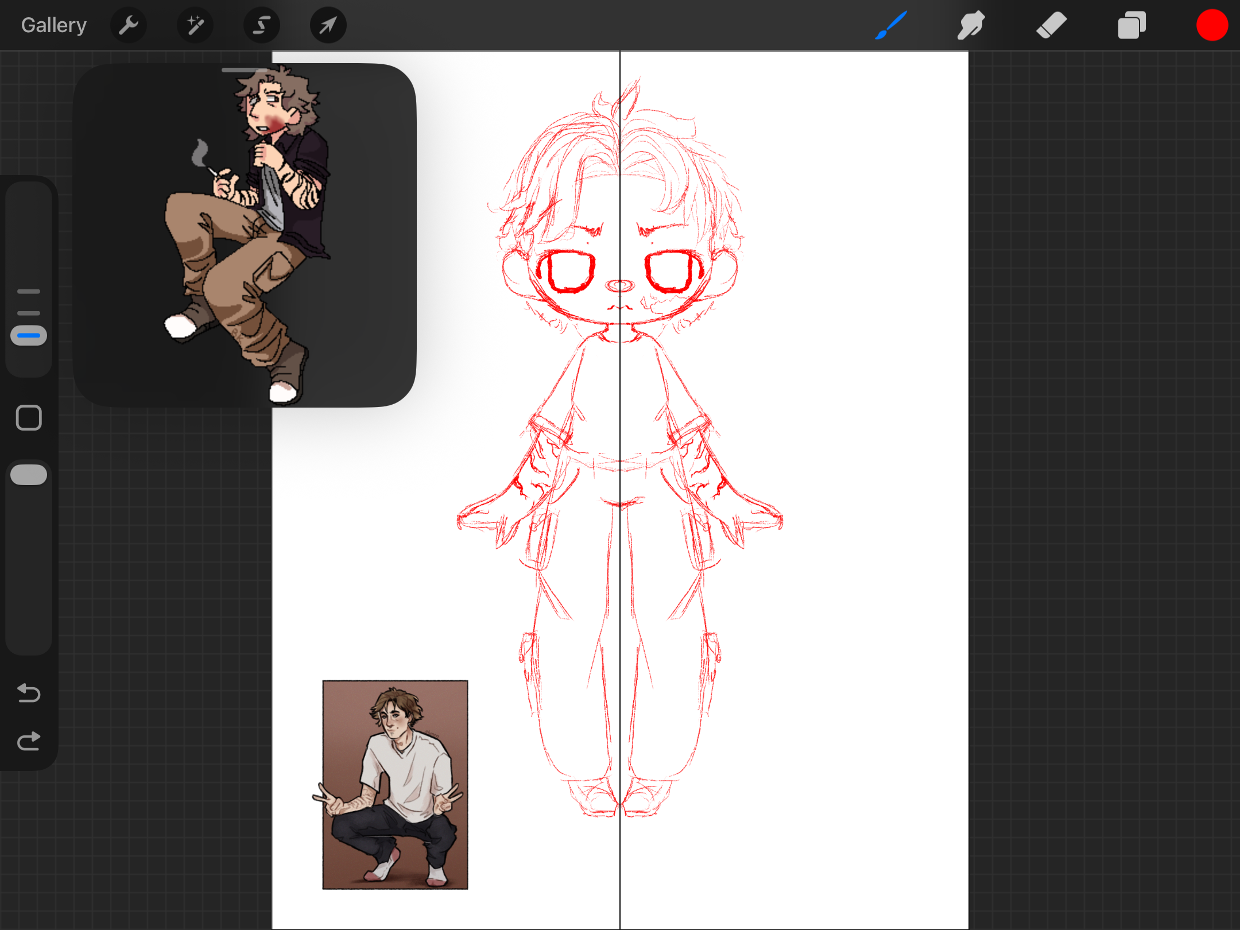Grab the reference window's top handle bar
Screen dimensions: 1240x930
tap(245, 70)
